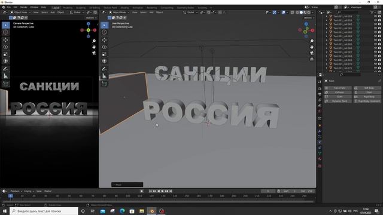Switch to wireframe viewport shading
This screenshot has width=383, height=215.
tap(297, 12)
